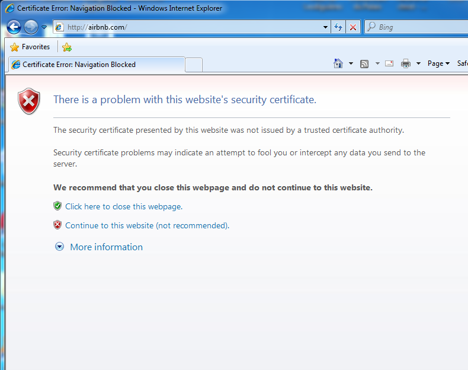This screenshot has height=370, width=468.
Task: Expand the Home button dropdown arrow
Action: [x=351, y=63]
